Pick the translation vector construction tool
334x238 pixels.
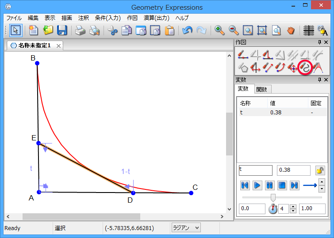[x=268, y=67]
